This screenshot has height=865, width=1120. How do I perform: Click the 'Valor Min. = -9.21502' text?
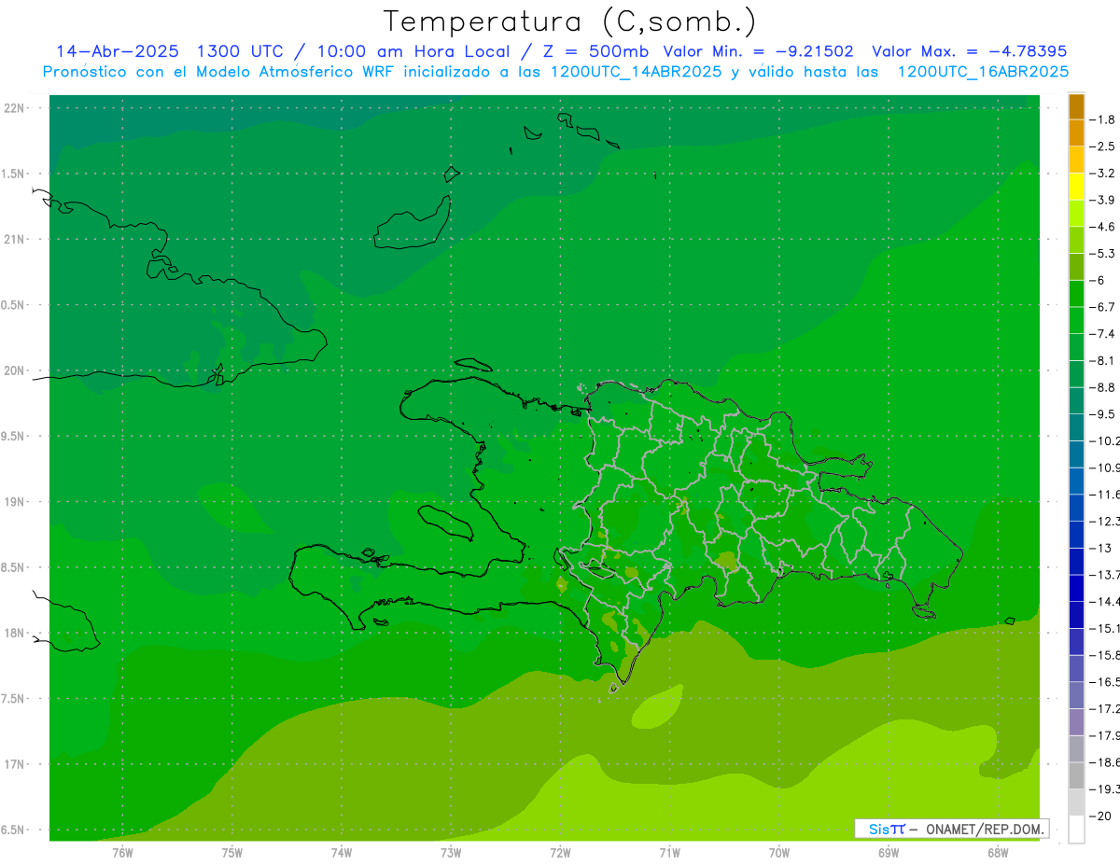758,51
